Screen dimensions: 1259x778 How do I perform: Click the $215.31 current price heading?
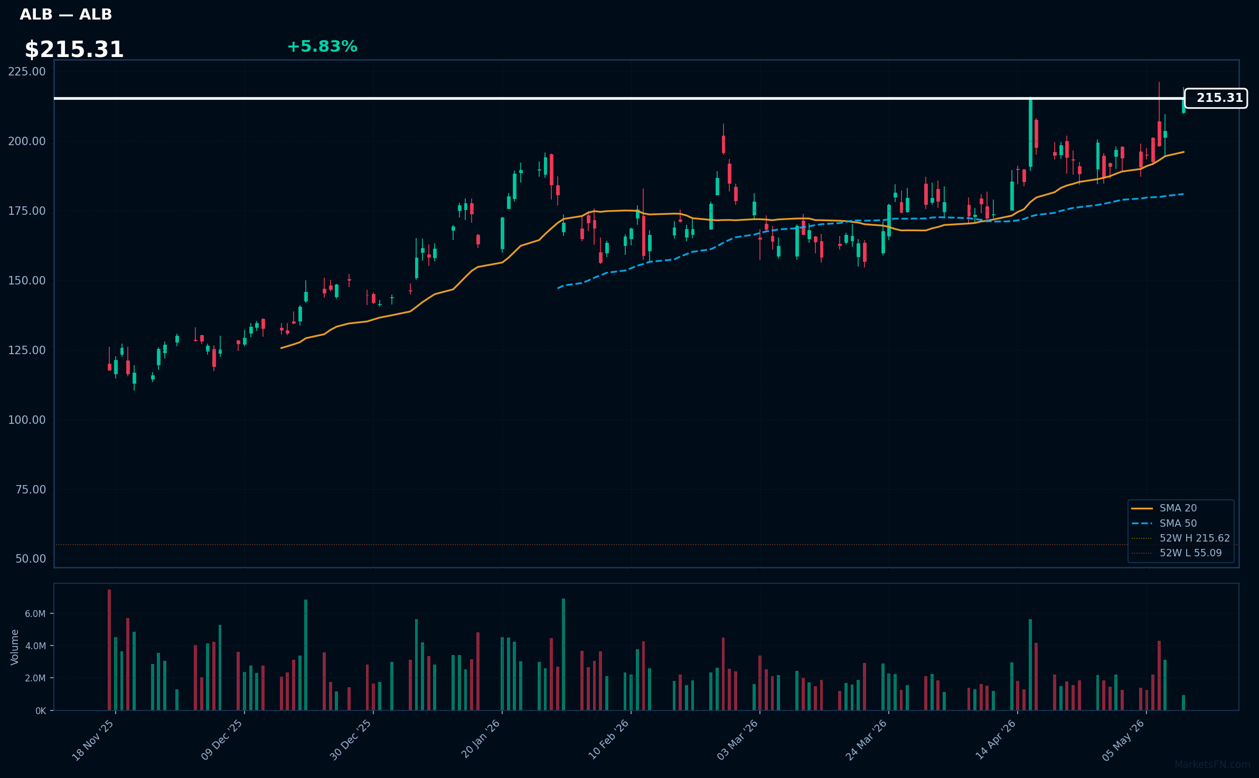(x=74, y=50)
